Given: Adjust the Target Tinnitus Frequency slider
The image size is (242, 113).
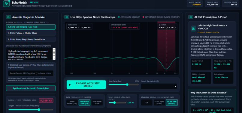Looking at the screenshot, I should click(31, 110).
